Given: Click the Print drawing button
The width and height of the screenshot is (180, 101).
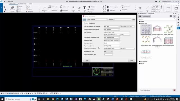Looking at the screenshot, I should coord(19,10).
